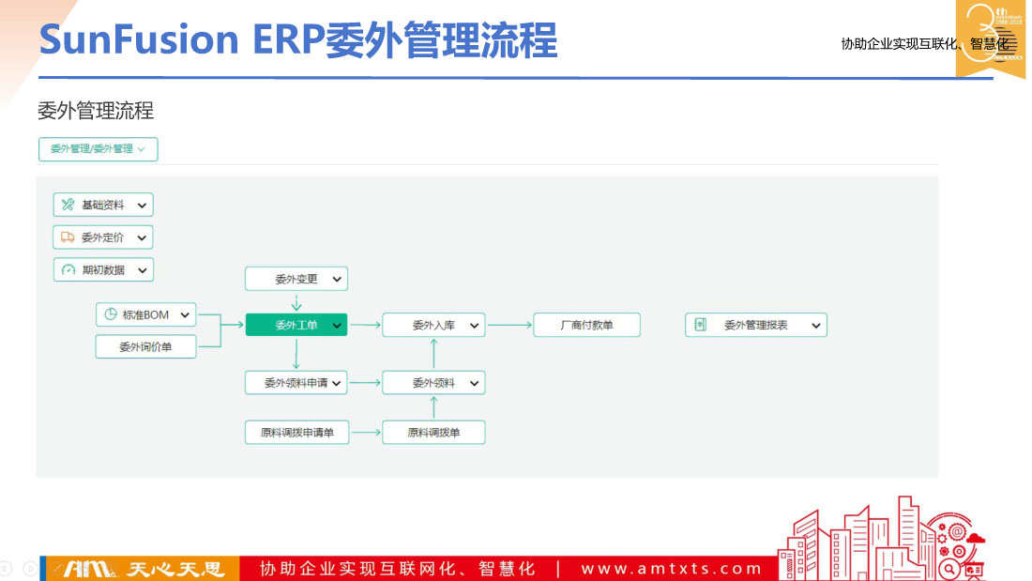This screenshot has width=1032, height=581.
Task: Select the highlighted 委外工单 node
Action: tap(296, 326)
